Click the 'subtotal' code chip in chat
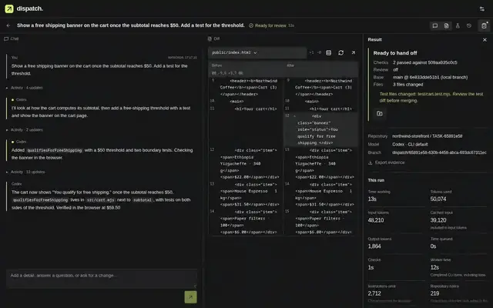 coord(142,200)
